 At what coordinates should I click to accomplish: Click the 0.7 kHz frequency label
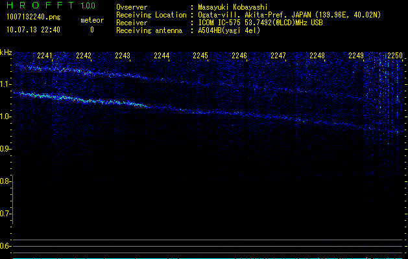[6, 213]
